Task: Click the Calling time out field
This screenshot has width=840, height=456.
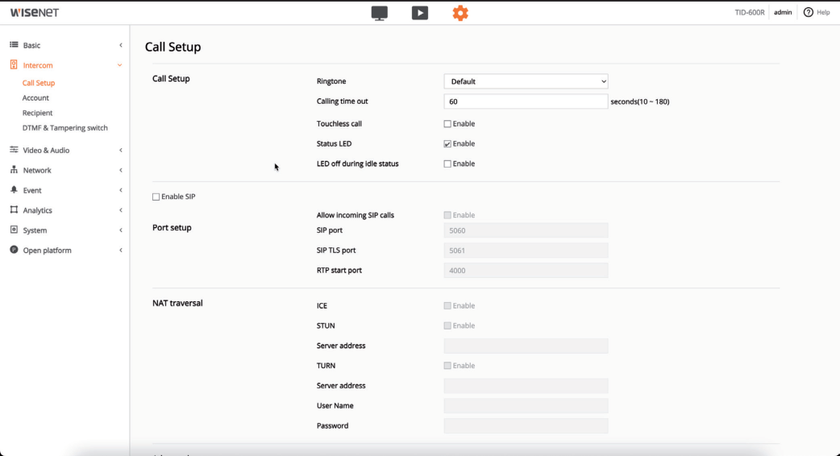Action: pyautogui.click(x=526, y=102)
